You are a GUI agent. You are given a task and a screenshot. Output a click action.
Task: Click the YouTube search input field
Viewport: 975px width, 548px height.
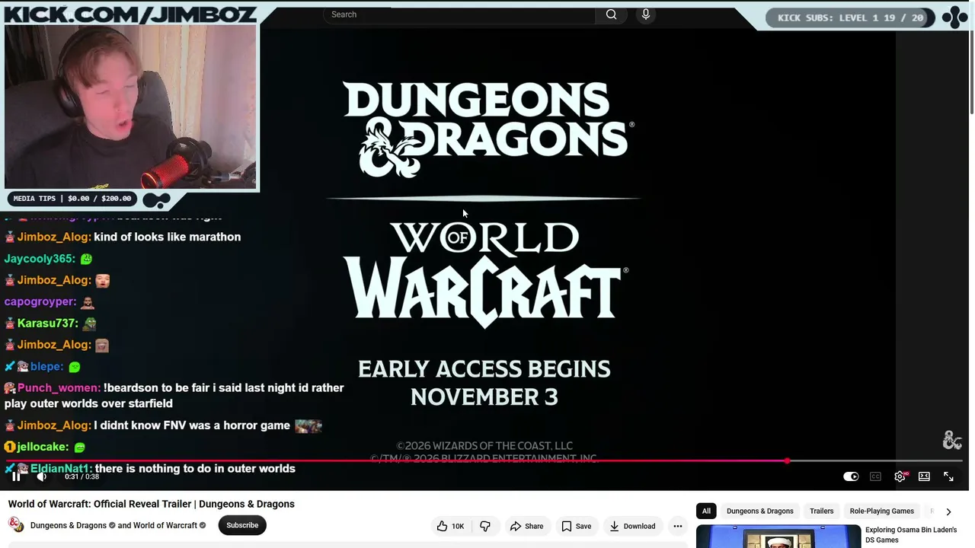(x=459, y=14)
